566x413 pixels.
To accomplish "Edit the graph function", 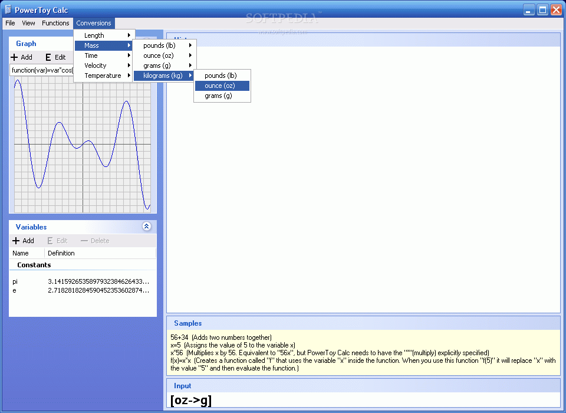I will click(55, 57).
